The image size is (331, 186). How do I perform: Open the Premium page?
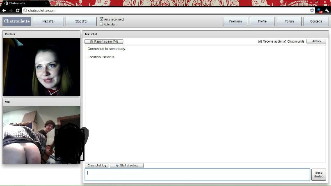point(235,21)
